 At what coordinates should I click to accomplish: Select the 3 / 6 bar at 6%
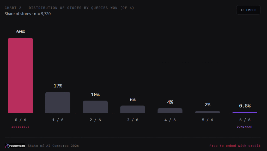pyautogui.click(x=133, y=109)
